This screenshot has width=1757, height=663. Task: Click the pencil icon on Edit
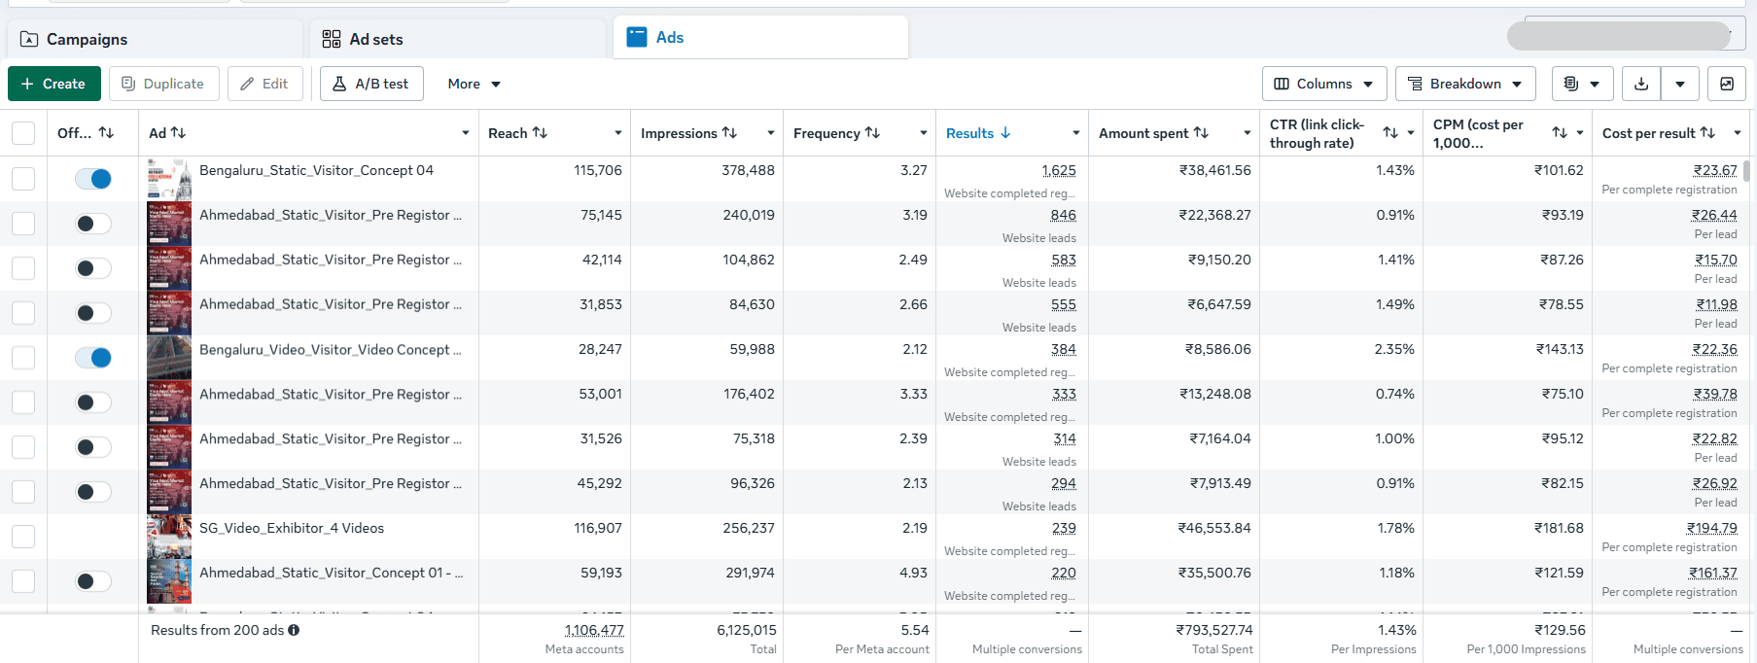(x=248, y=84)
